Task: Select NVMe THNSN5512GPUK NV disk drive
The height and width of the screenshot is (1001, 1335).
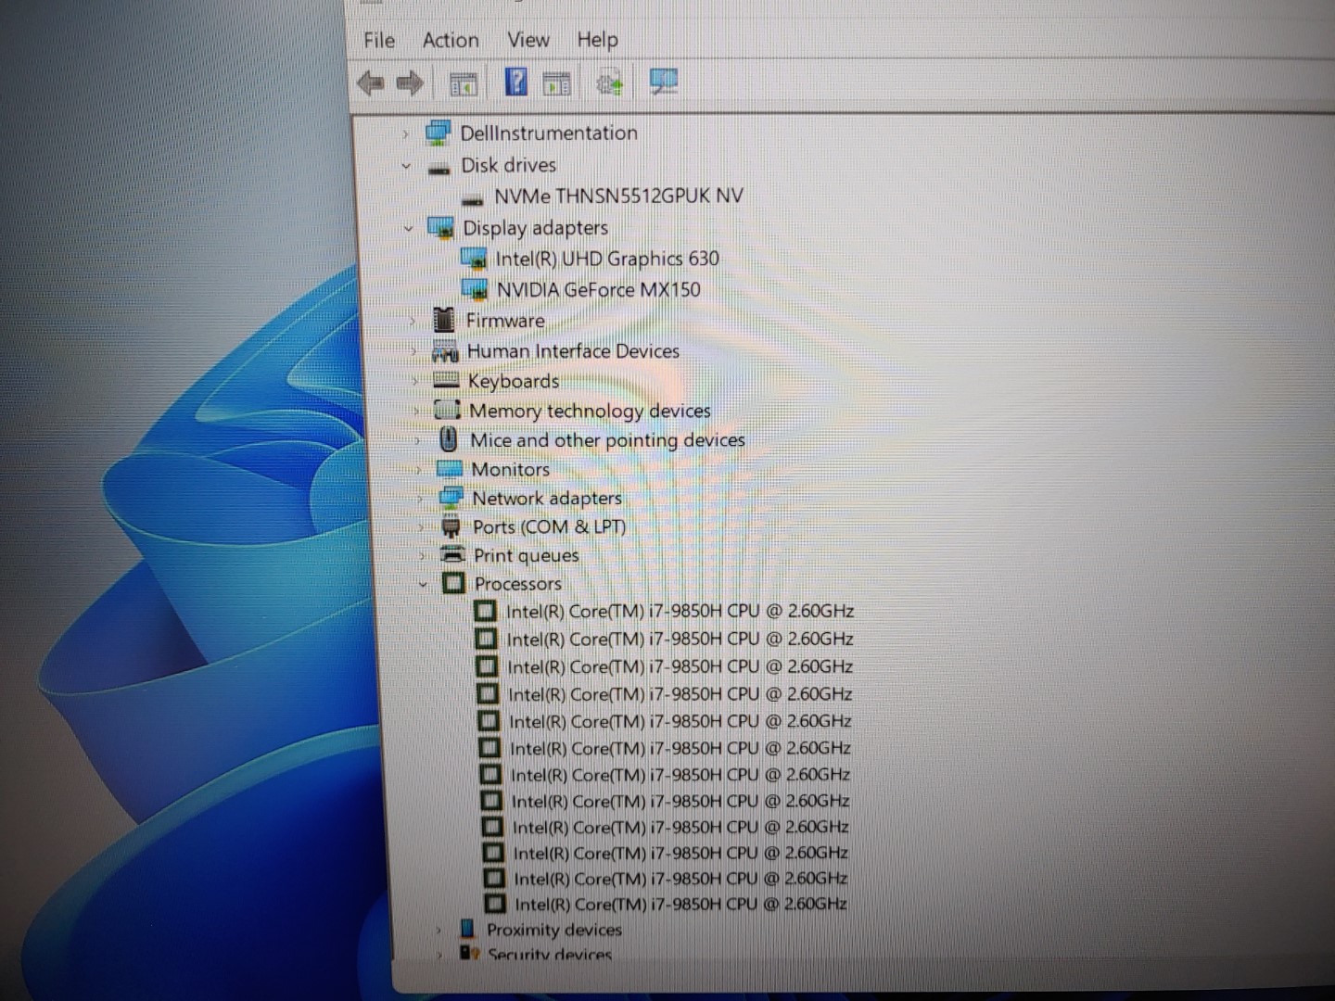Action: point(618,196)
